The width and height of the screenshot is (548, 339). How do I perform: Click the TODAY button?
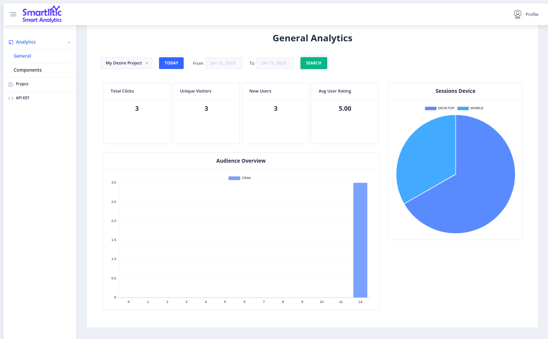171,63
